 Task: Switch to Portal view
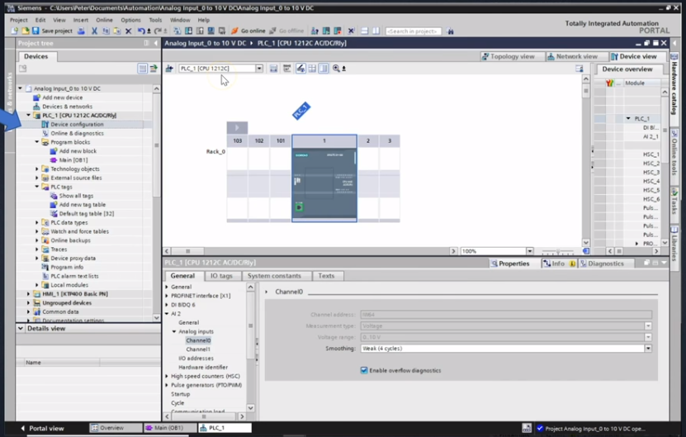tap(42, 428)
